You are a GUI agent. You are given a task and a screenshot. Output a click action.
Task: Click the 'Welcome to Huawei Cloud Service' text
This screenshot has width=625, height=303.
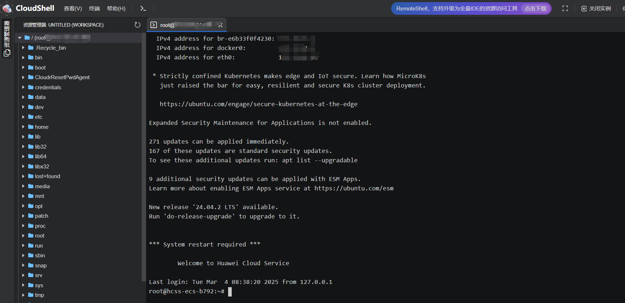(234, 263)
